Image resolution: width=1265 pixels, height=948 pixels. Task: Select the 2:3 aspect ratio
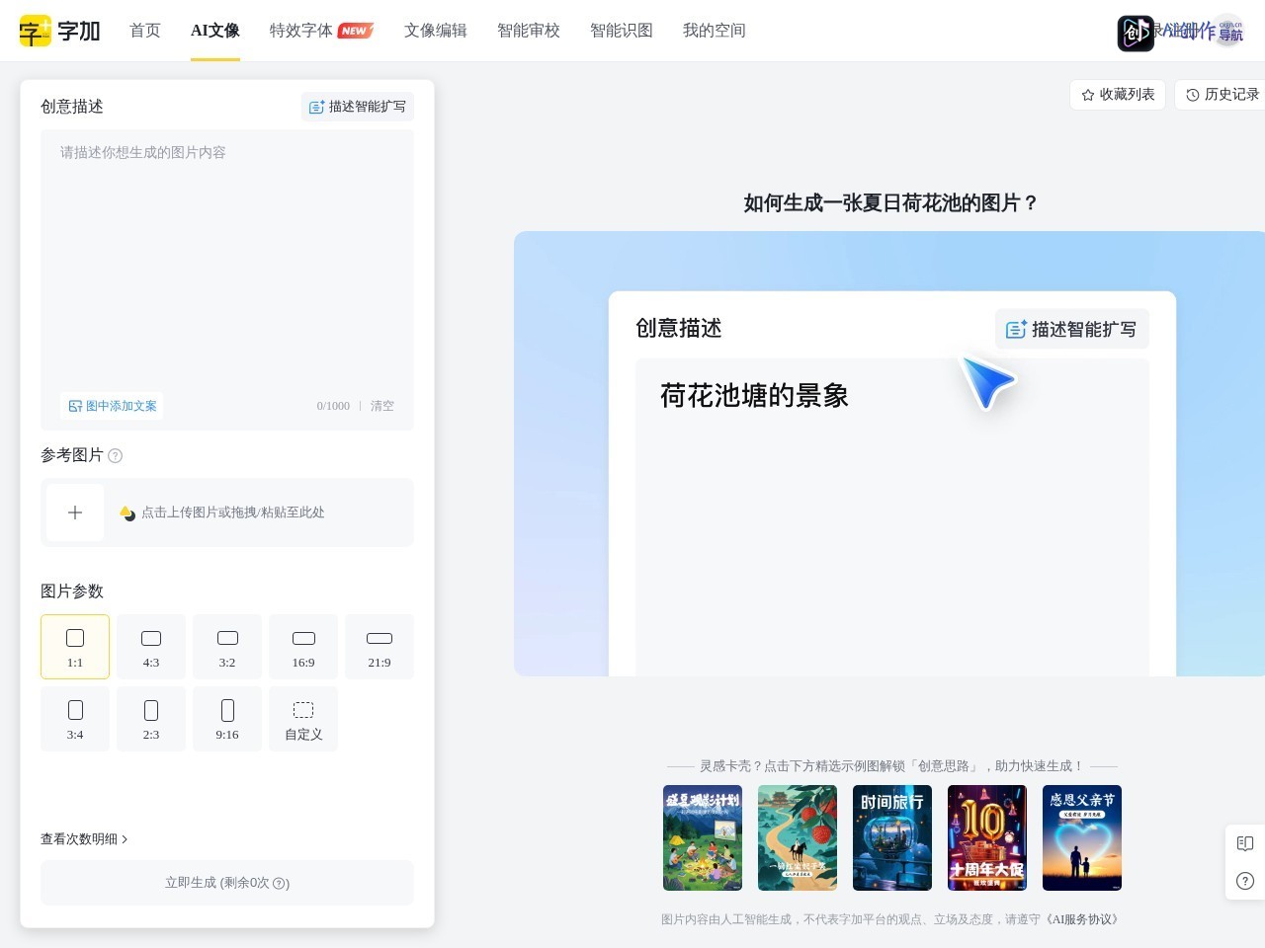151,719
